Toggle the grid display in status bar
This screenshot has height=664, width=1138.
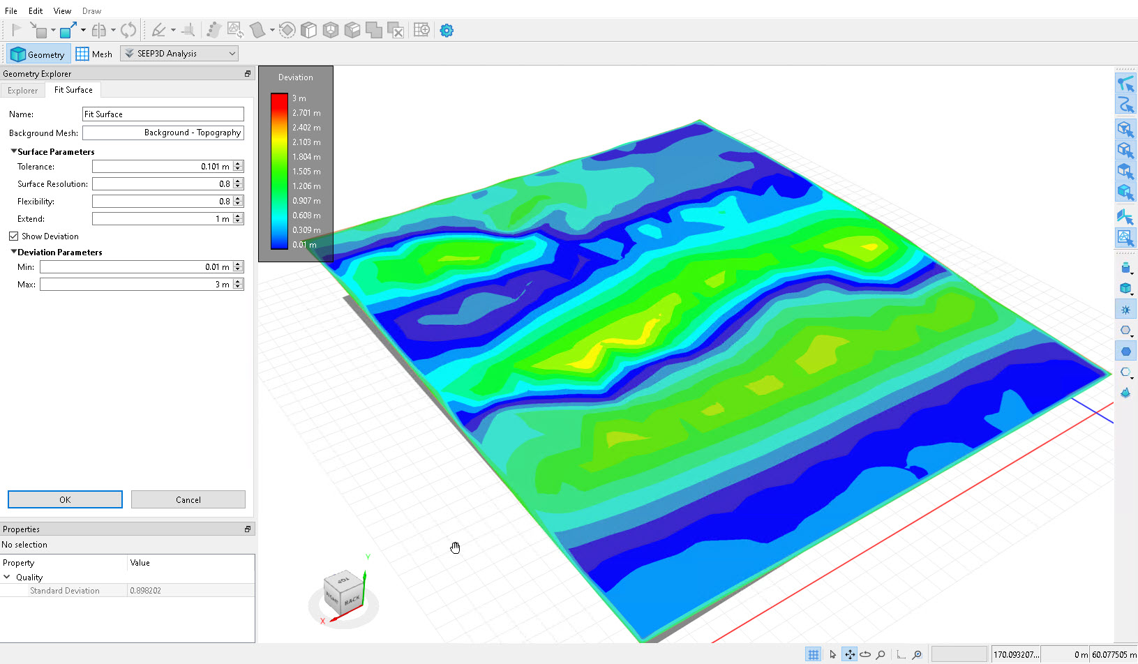pos(814,654)
